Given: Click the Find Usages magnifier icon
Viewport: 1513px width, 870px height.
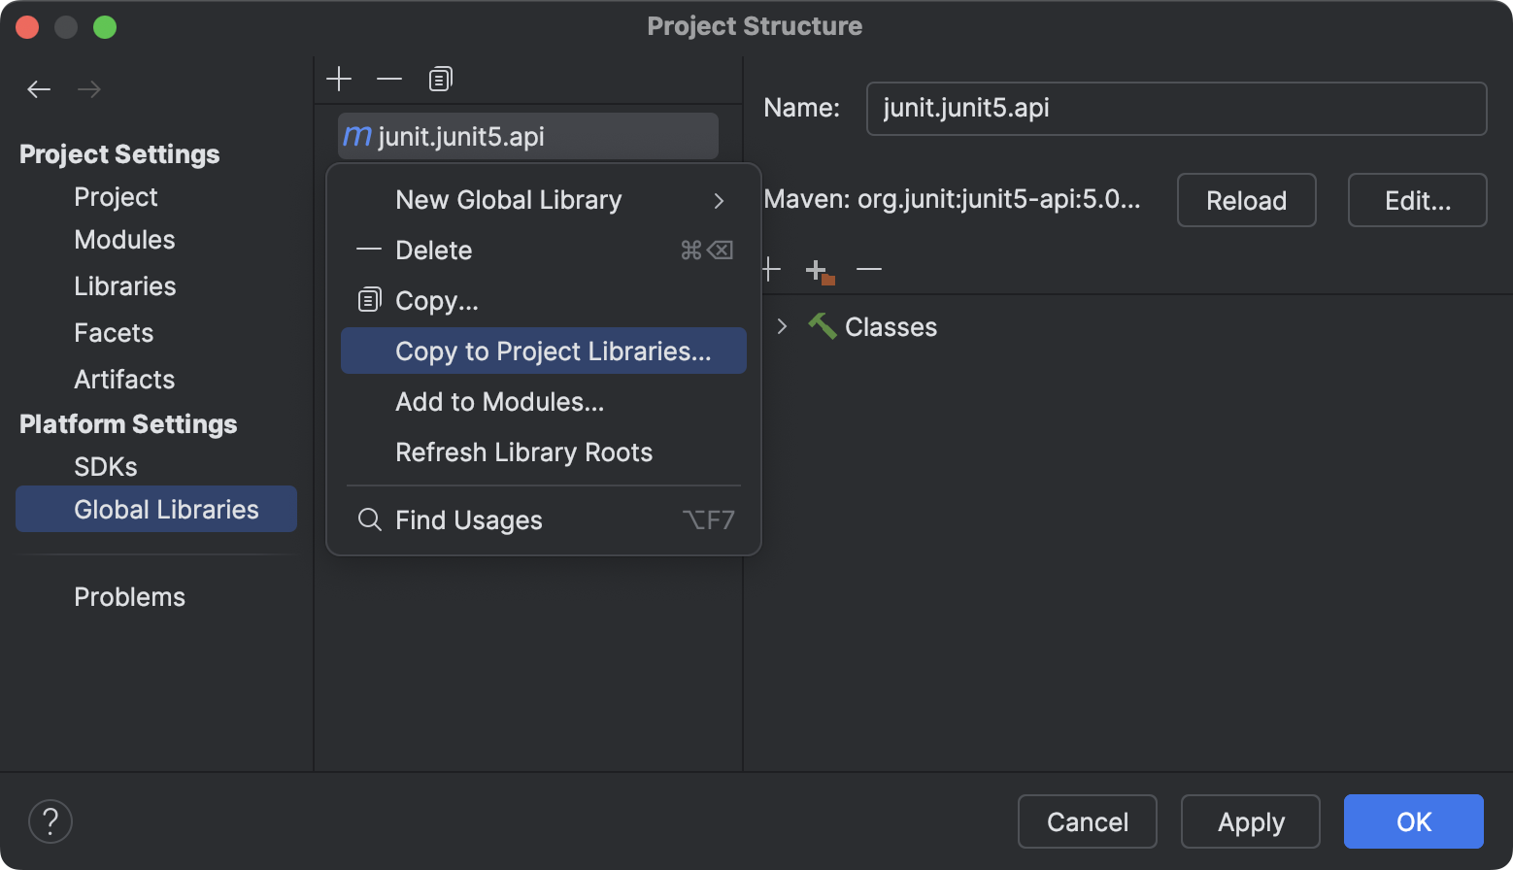Looking at the screenshot, I should click(369, 519).
